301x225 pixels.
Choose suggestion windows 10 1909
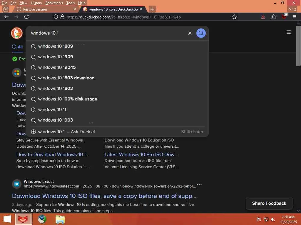point(117,57)
